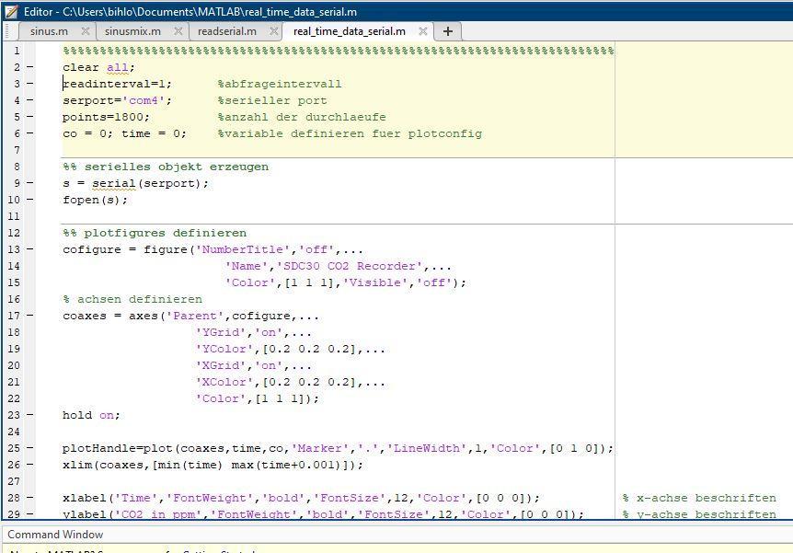The image size is (793, 553).
Task: Close the readserial.m tab
Action: pos(273,31)
